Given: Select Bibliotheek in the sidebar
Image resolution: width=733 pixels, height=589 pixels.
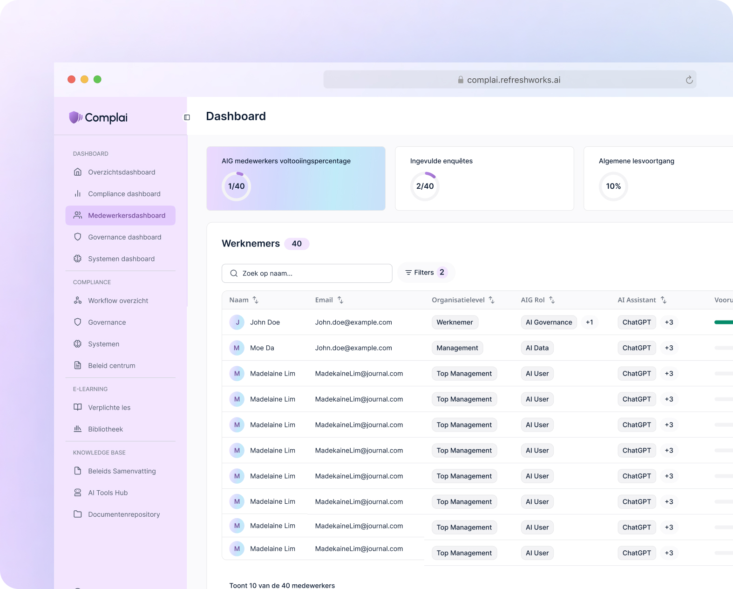Looking at the screenshot, I should click(x=106, y=429).
